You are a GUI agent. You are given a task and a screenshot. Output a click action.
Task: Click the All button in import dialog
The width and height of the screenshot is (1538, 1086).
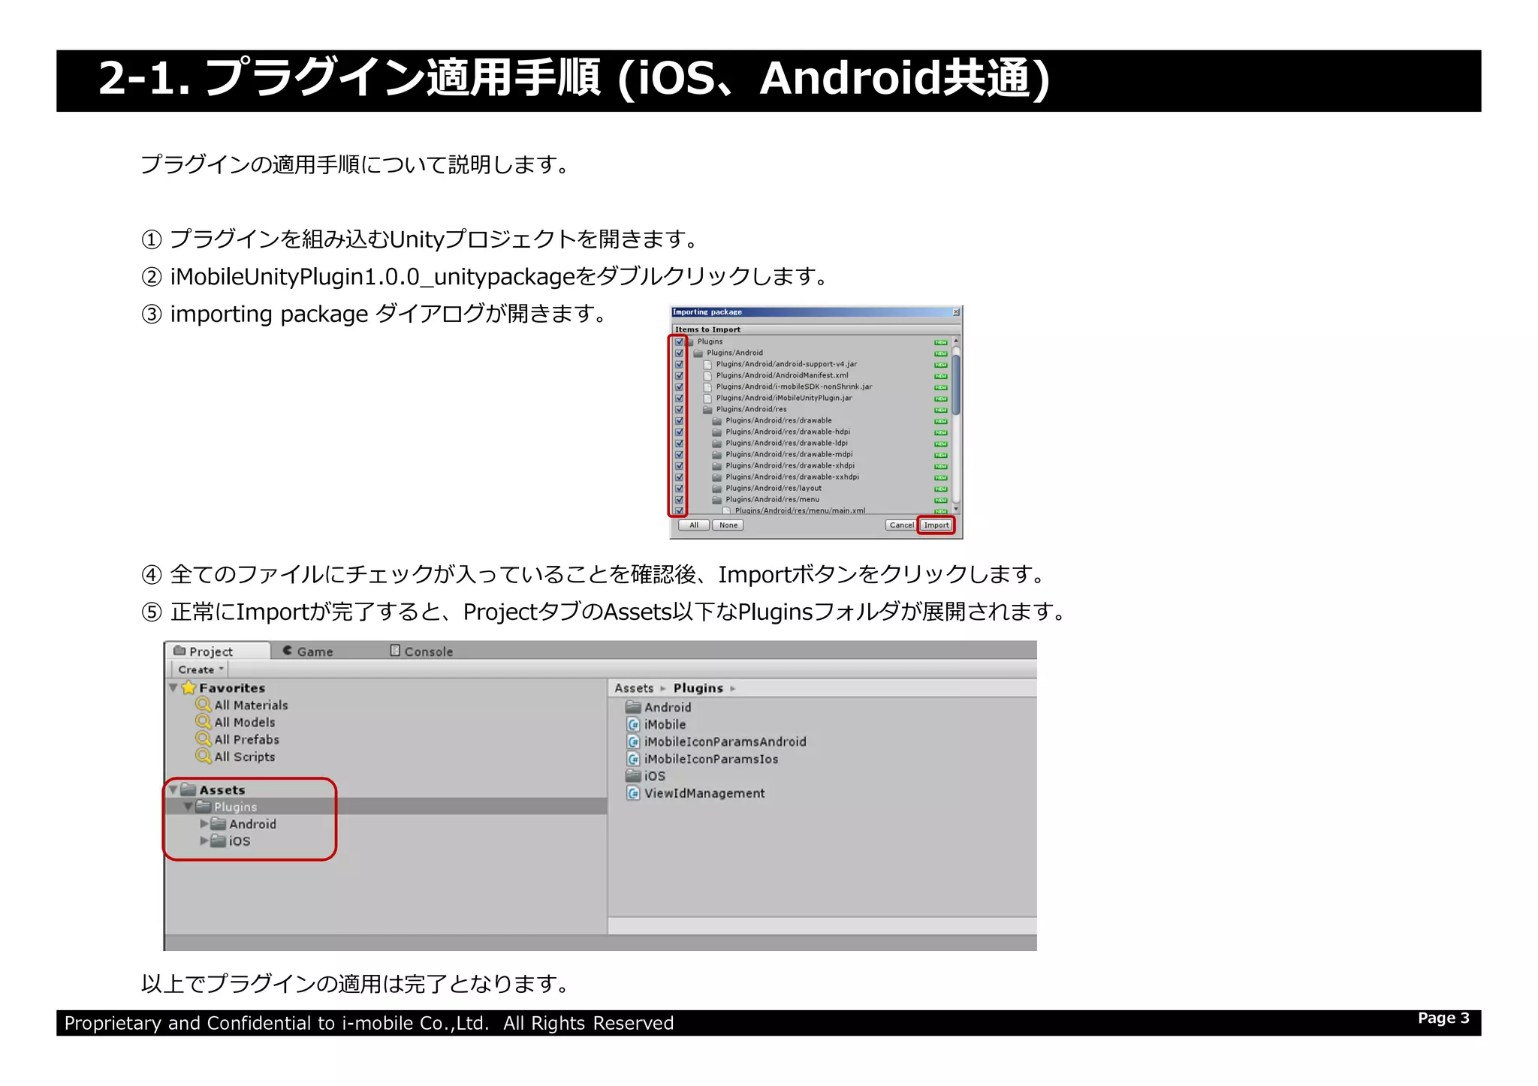(694, 525)
